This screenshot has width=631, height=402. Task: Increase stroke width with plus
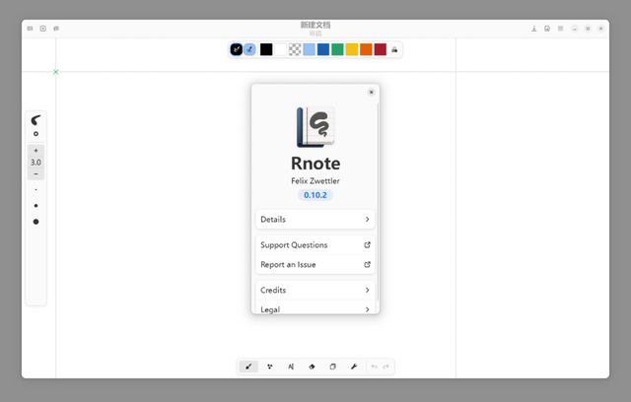click(x=35, y=151)
